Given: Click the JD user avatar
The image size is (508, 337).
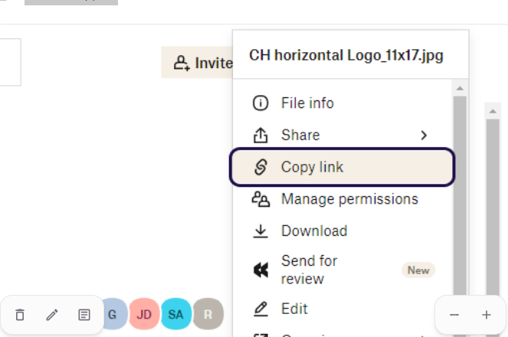Looking at the screenshot, I should coord(144,314).
